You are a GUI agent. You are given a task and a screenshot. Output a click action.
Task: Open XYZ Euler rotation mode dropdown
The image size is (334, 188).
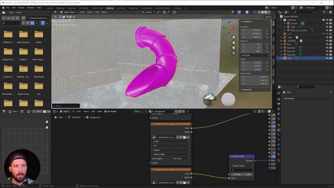pos(255,55)
